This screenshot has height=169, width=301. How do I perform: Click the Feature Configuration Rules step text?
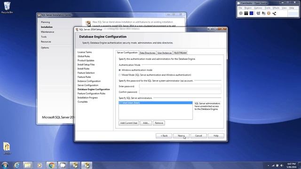point(91,93)
